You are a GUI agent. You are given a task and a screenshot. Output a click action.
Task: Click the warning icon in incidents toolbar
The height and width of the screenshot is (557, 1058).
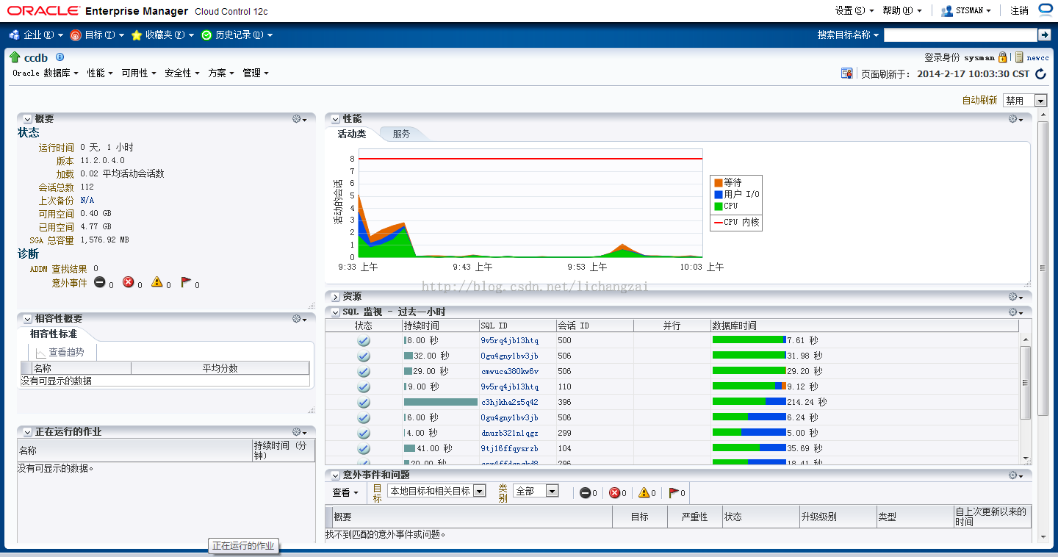[644, 492]
